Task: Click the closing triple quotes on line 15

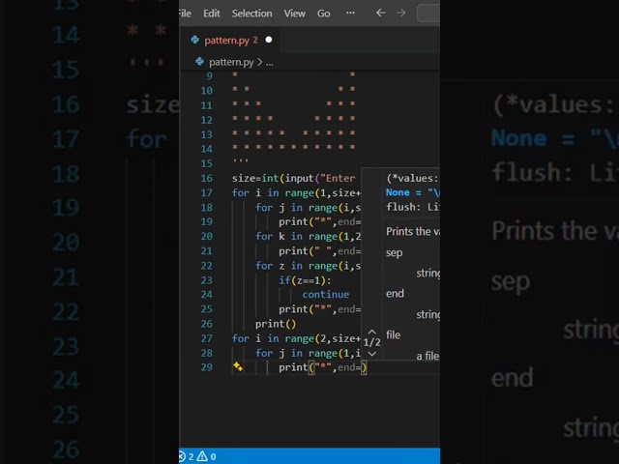Action: click(241, 161)
